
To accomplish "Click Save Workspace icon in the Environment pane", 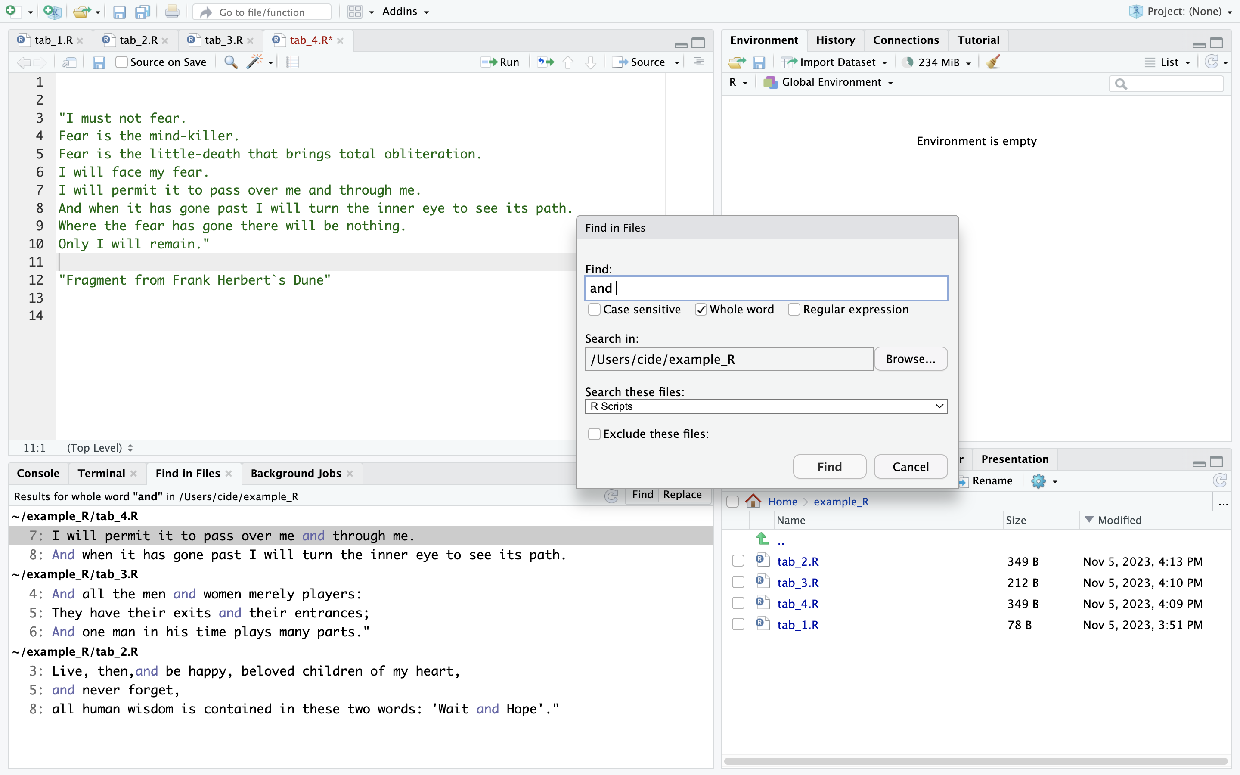I will [x=759, y=62].
